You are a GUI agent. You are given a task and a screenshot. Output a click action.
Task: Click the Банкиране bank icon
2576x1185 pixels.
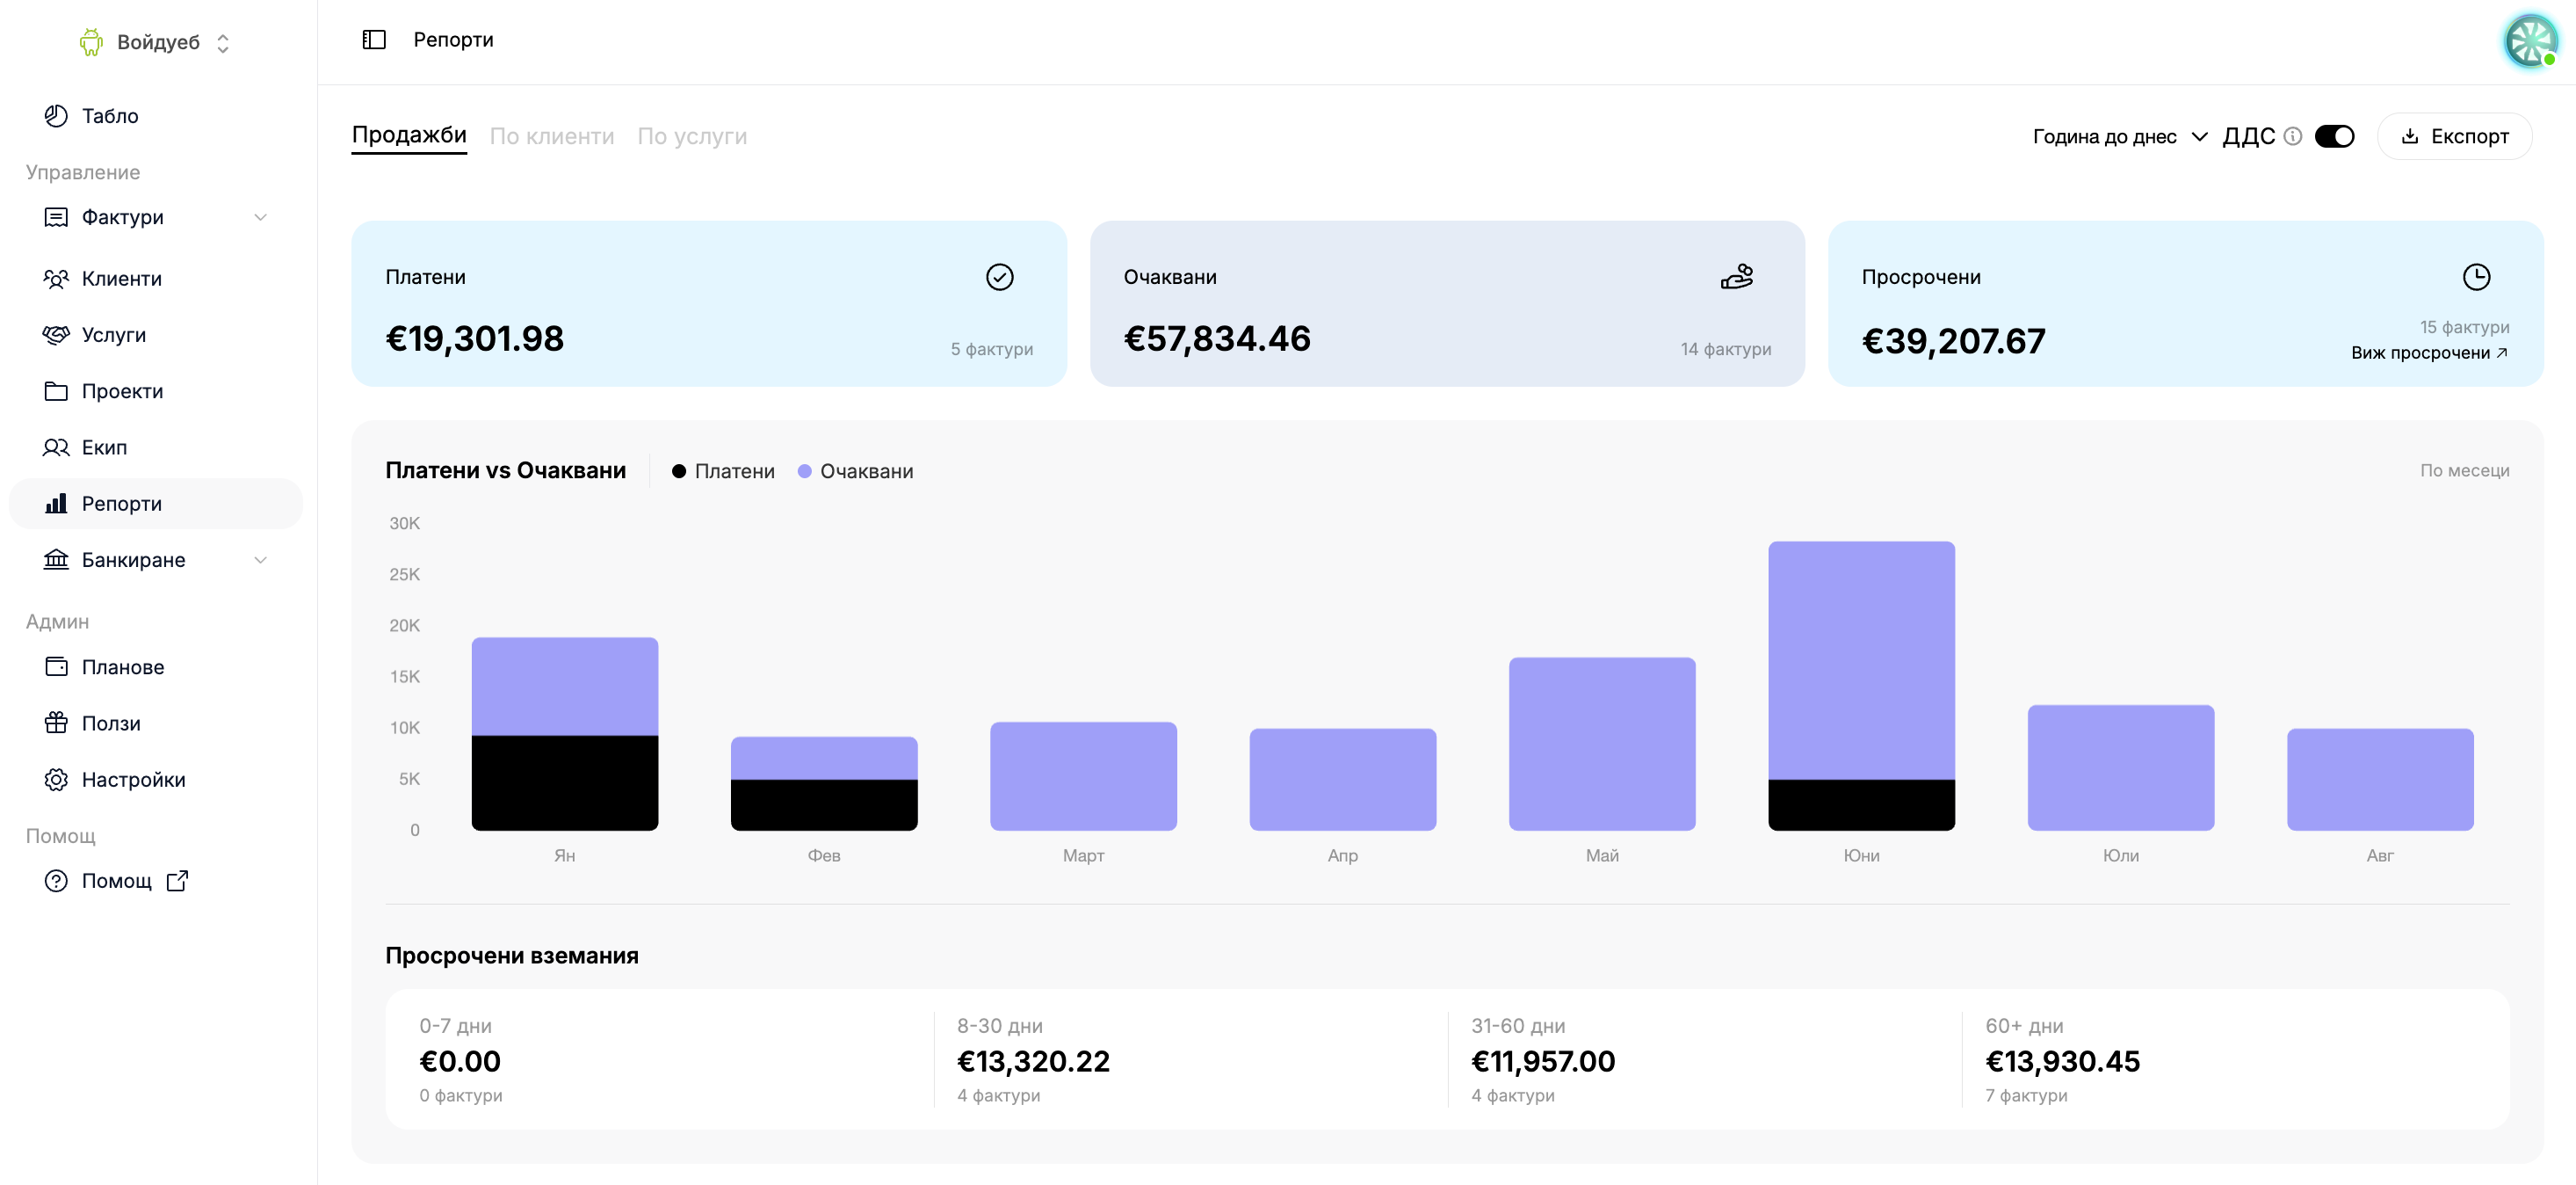(56, 559)
